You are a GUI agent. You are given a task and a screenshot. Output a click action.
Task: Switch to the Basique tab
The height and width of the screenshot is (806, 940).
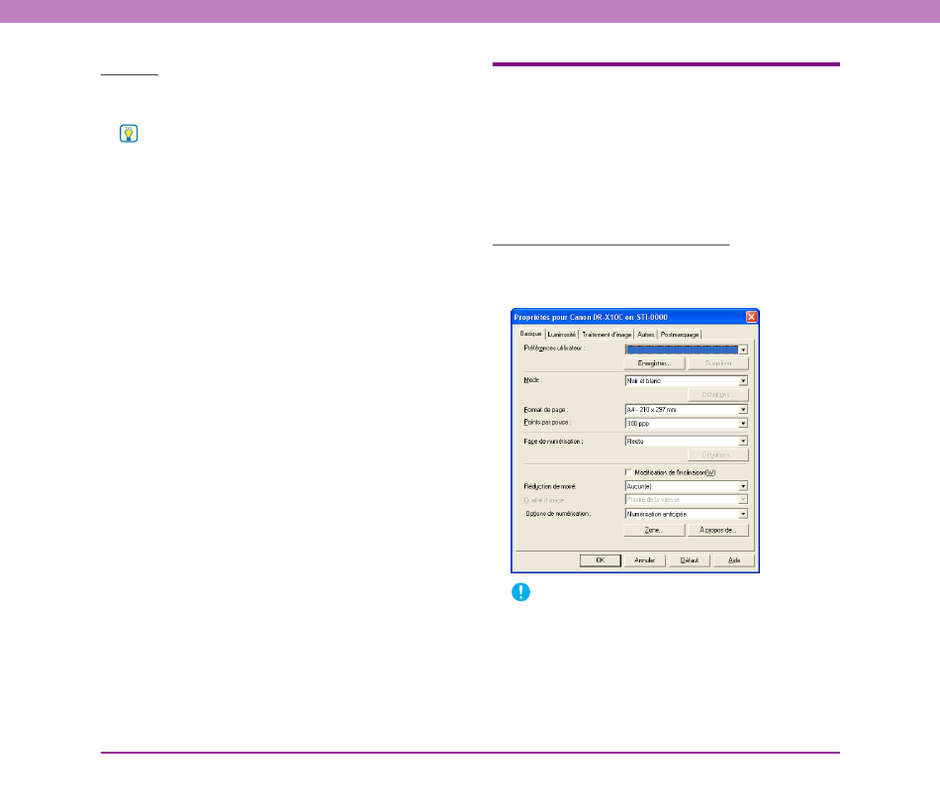pos(530,334)
